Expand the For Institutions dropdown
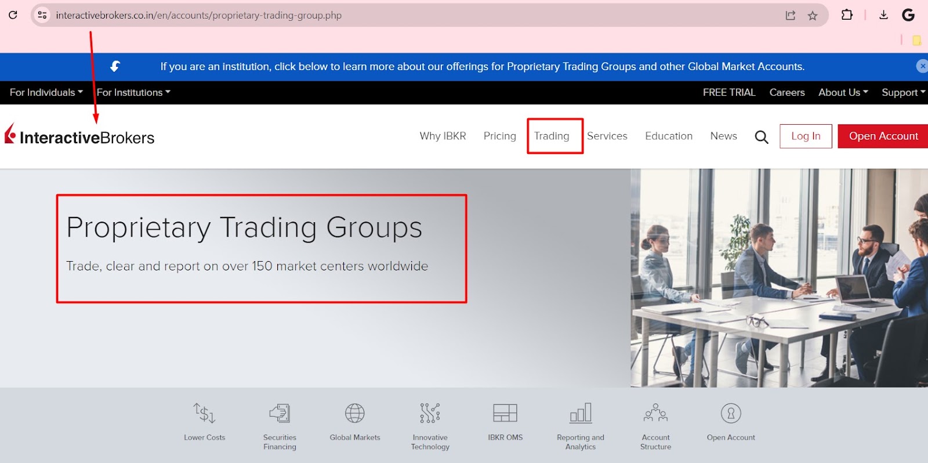Screen dimensions: 928x463 pyautogui.click(x=133, y=92)
